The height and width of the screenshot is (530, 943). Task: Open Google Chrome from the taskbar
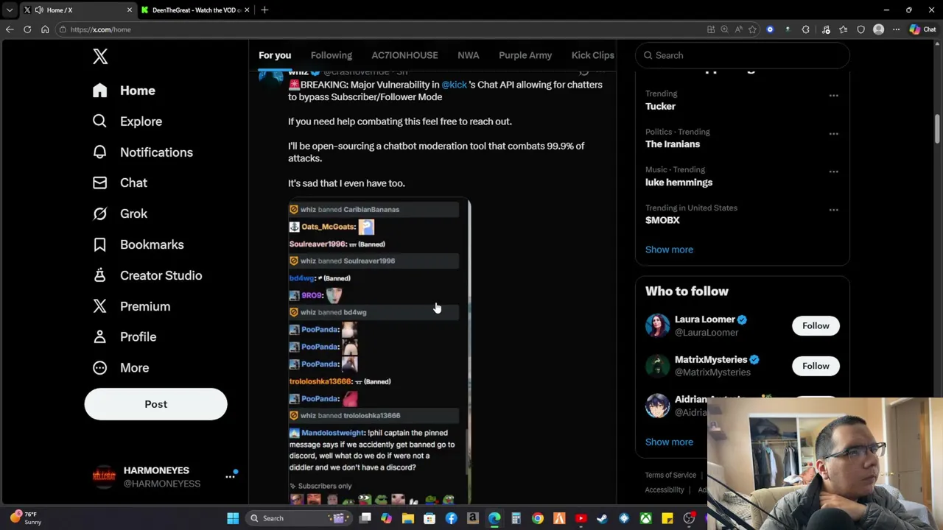[x=538, y=518]
